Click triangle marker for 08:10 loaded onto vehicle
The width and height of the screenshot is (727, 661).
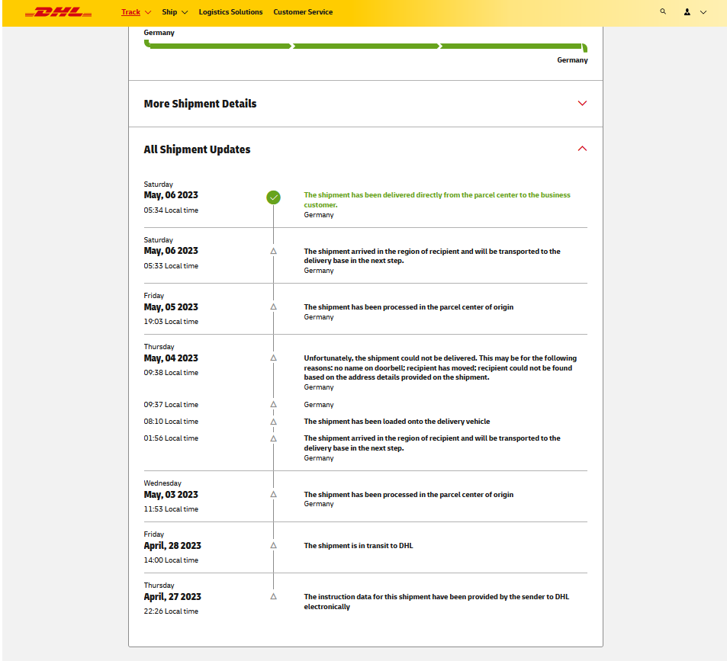[x=273, y=421]
